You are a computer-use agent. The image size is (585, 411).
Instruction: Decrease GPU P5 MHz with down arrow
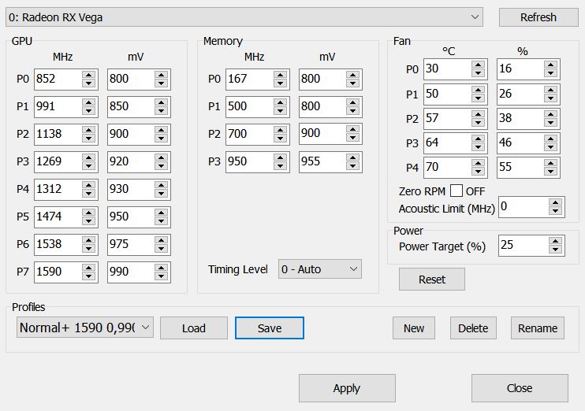89,221
